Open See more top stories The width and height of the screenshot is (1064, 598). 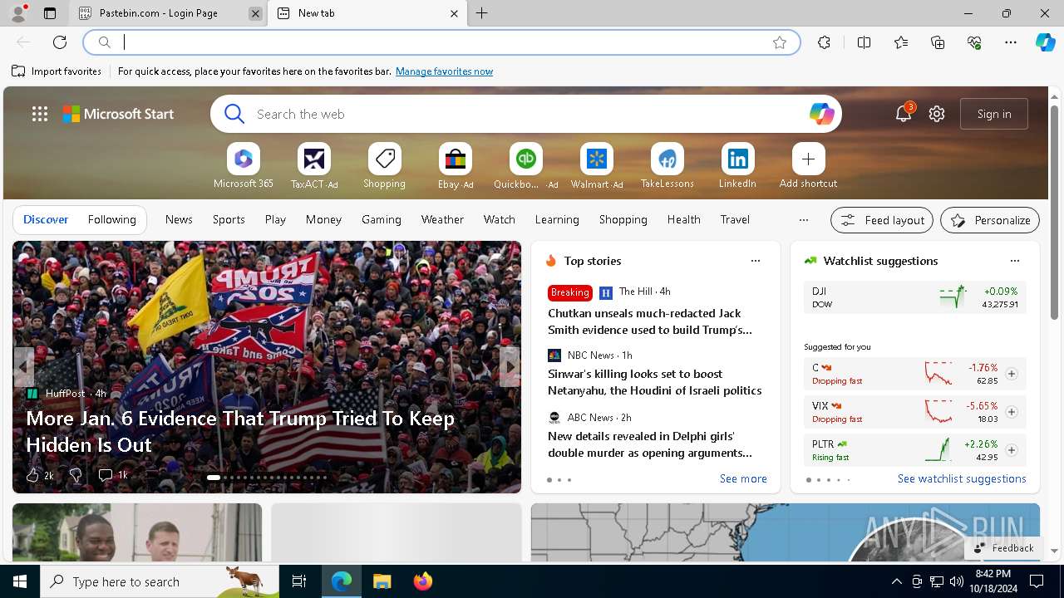(x=743, y=478)
